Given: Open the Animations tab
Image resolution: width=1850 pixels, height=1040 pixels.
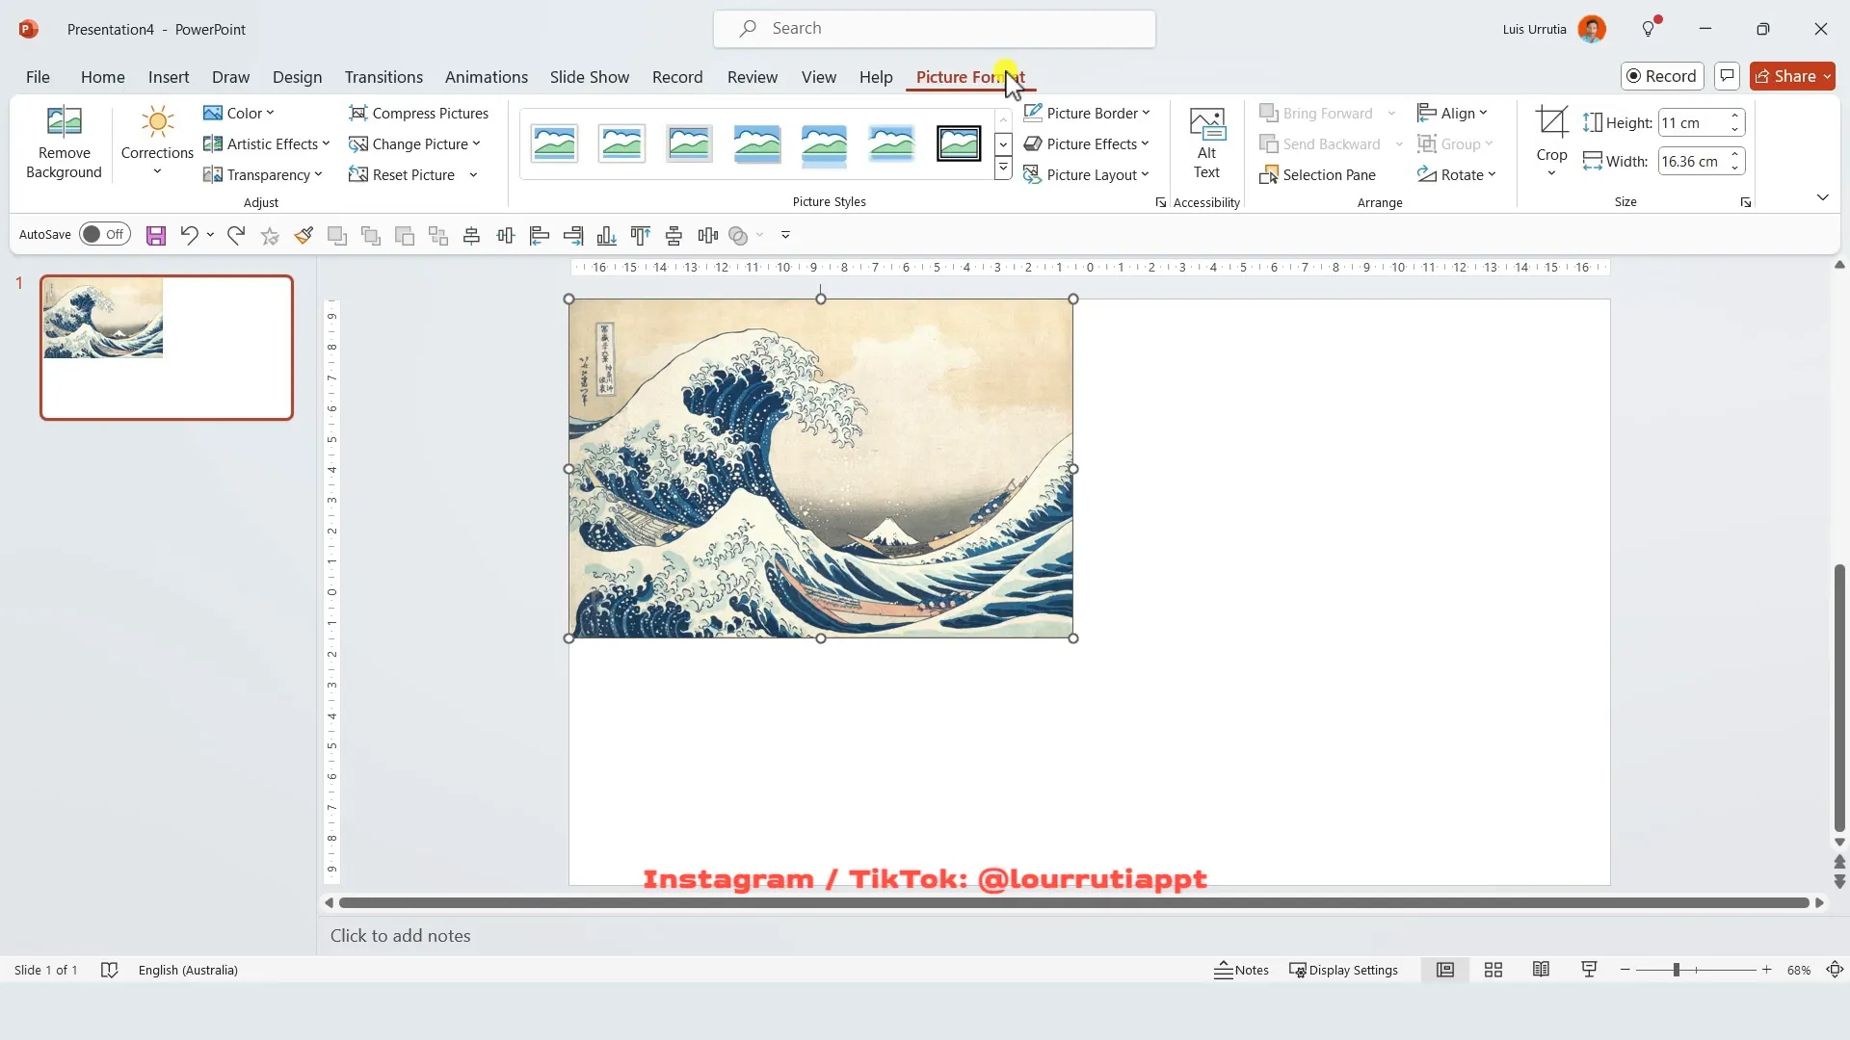Looking at the screenshot, I should click(486, 77).
